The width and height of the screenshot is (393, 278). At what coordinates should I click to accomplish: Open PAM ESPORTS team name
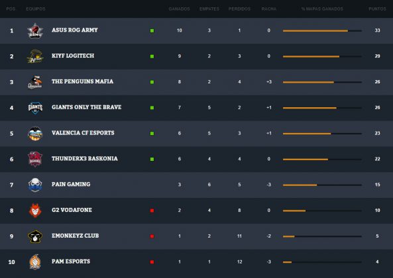coord(71,261)
